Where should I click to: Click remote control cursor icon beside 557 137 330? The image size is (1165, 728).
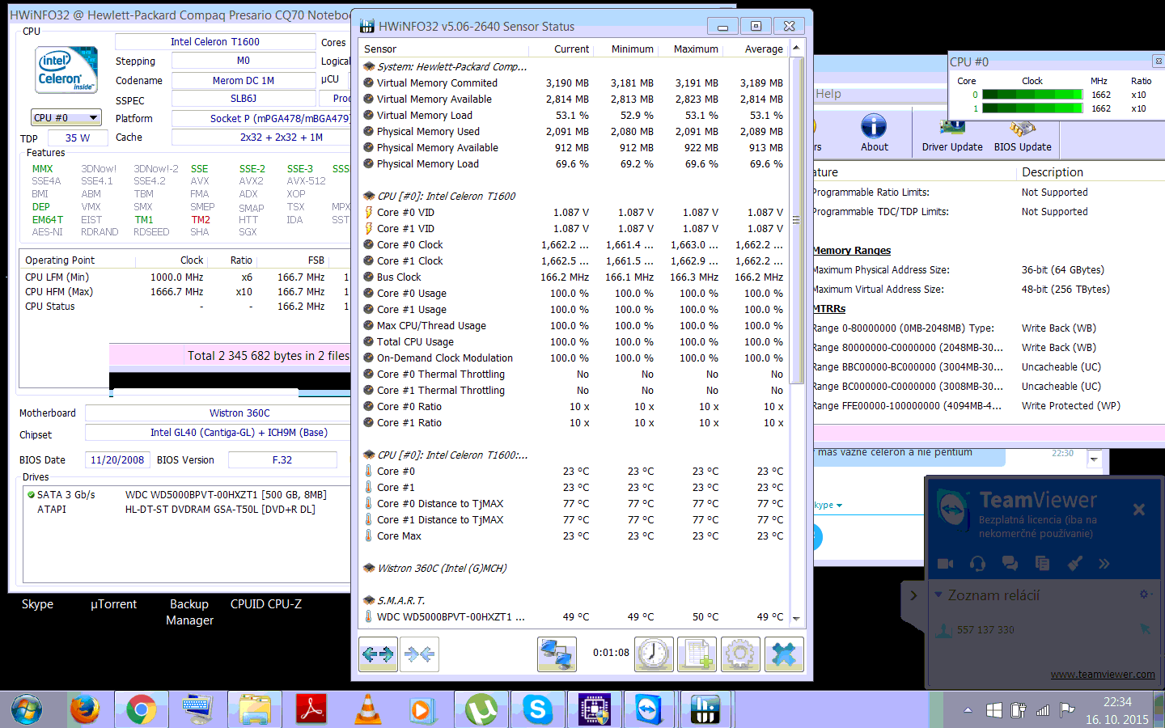pos(1144,629)
